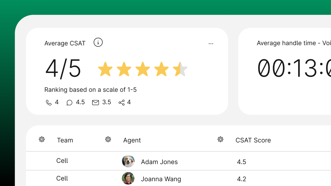
Task: Sort by CSAT Score column header
Action: click(253, 140)
